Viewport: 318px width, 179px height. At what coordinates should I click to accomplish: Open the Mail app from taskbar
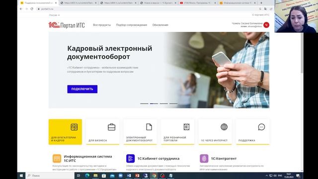tap(112, 176)
